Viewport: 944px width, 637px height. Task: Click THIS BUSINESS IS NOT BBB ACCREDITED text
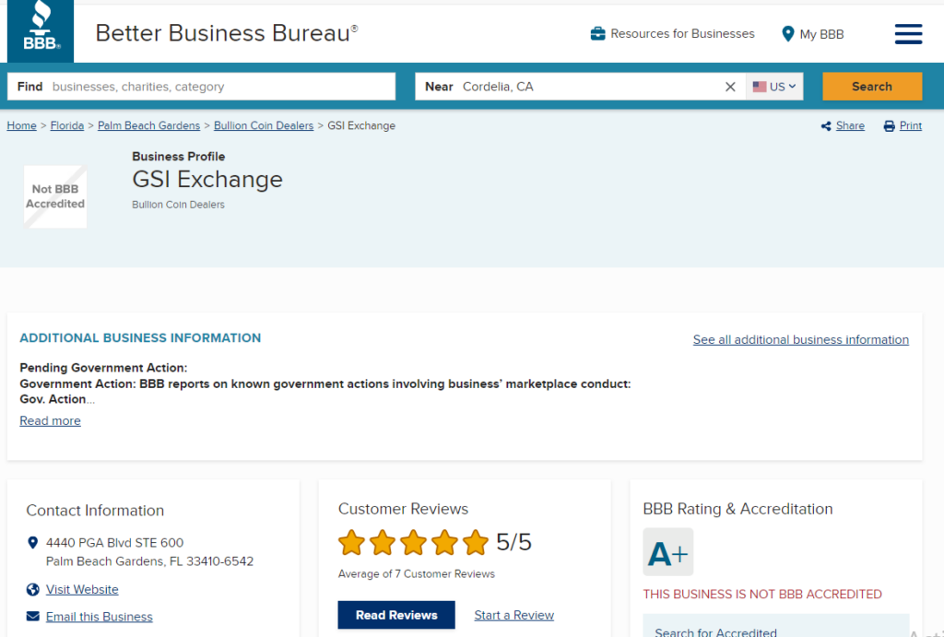tap(762, 595)
